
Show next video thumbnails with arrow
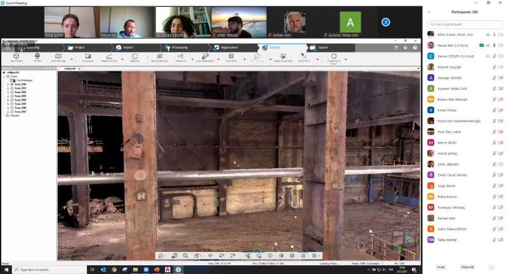coord(385,22)
